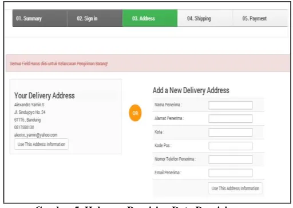Click the 'Email Penerima :' label
Viewport: 293px width, 208px height.
(168, 173)
